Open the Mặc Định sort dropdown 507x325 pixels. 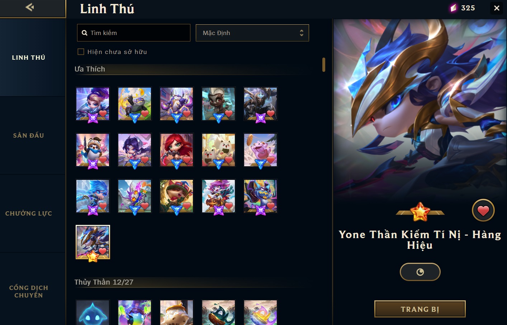tap(252, 33)
